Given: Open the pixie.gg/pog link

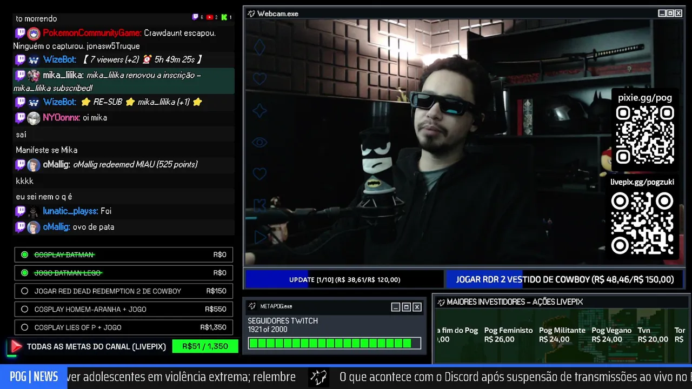Looking at the screenshot, I should click(645, 98).
